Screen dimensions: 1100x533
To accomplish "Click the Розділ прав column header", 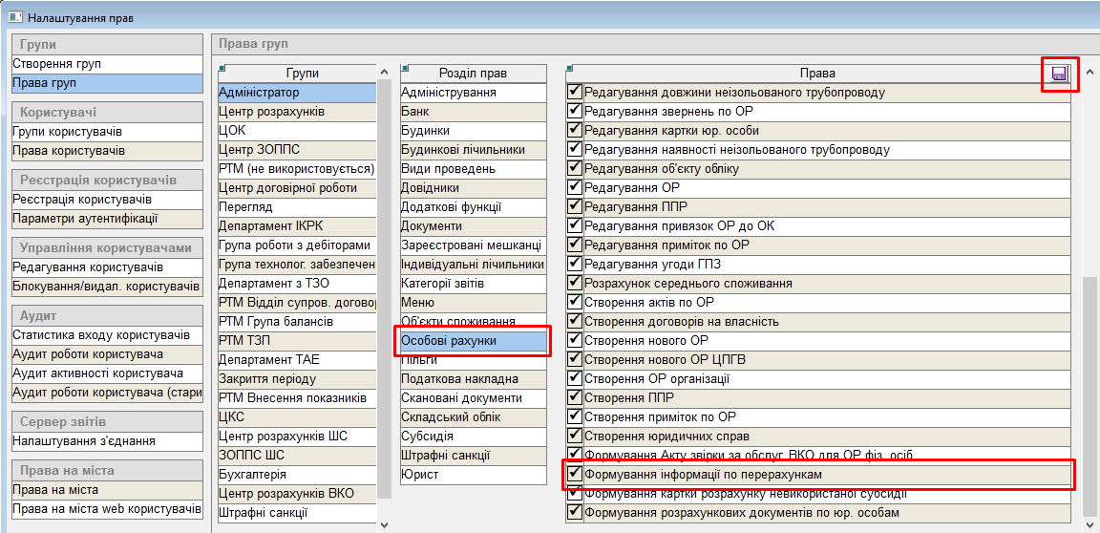I will click(x=473, y=74).
